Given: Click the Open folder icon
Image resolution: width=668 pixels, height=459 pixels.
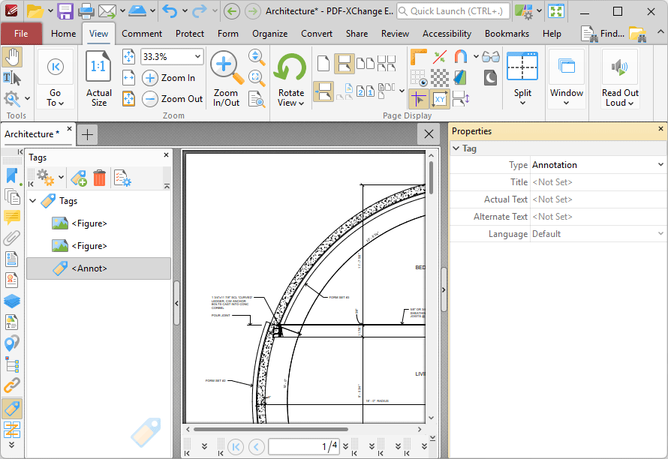Looking at the screenshot, I should click(35, 11).
